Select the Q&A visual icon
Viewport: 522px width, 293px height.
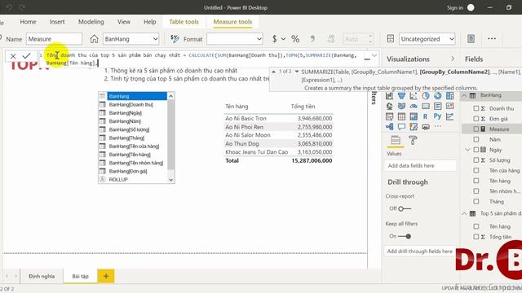(x=401, y=127)
